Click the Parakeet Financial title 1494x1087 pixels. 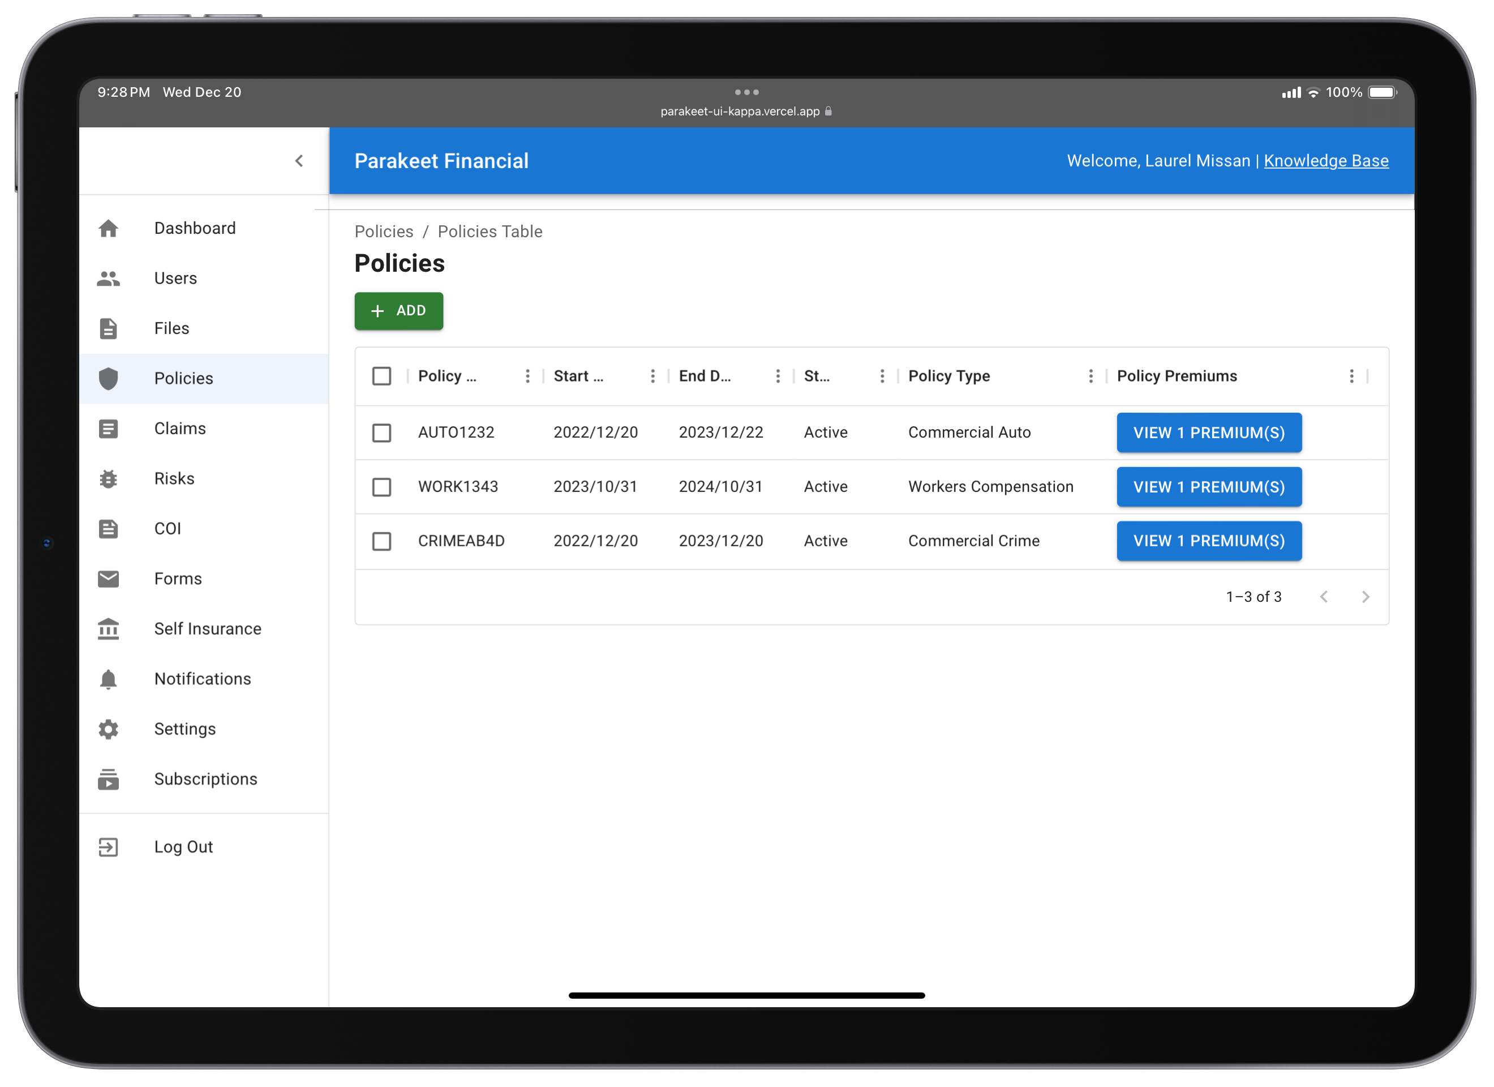pyautogui.click(x=441, y=161)
